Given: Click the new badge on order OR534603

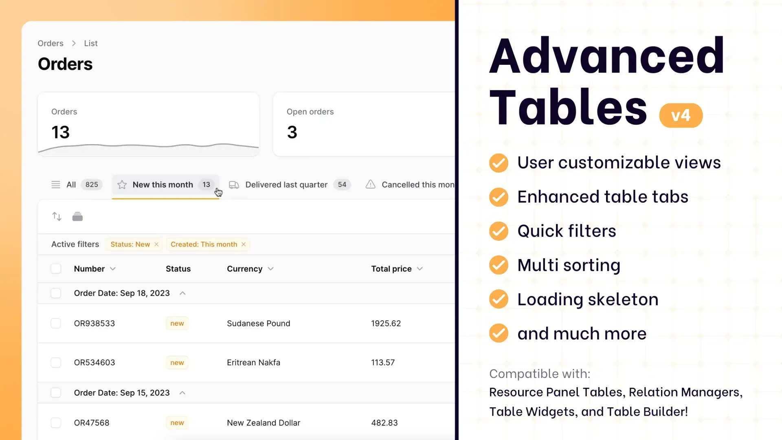Looking at the screenshot, I should (x=177, y=363).
